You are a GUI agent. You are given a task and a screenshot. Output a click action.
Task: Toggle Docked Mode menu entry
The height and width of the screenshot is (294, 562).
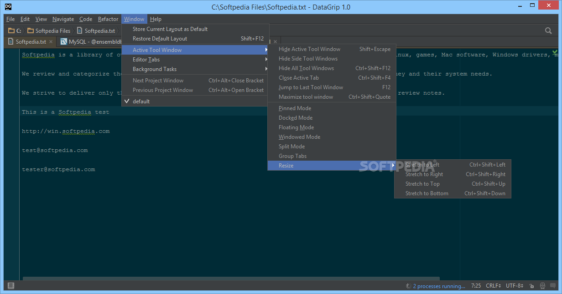[332, 117]
